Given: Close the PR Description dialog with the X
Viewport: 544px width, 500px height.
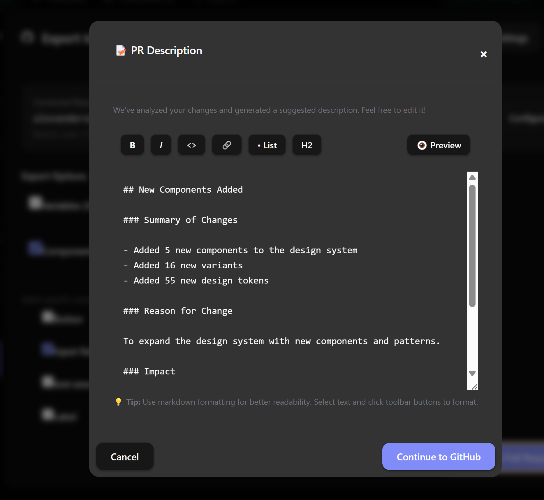Looking at the screenshot, I should (484, 54).
